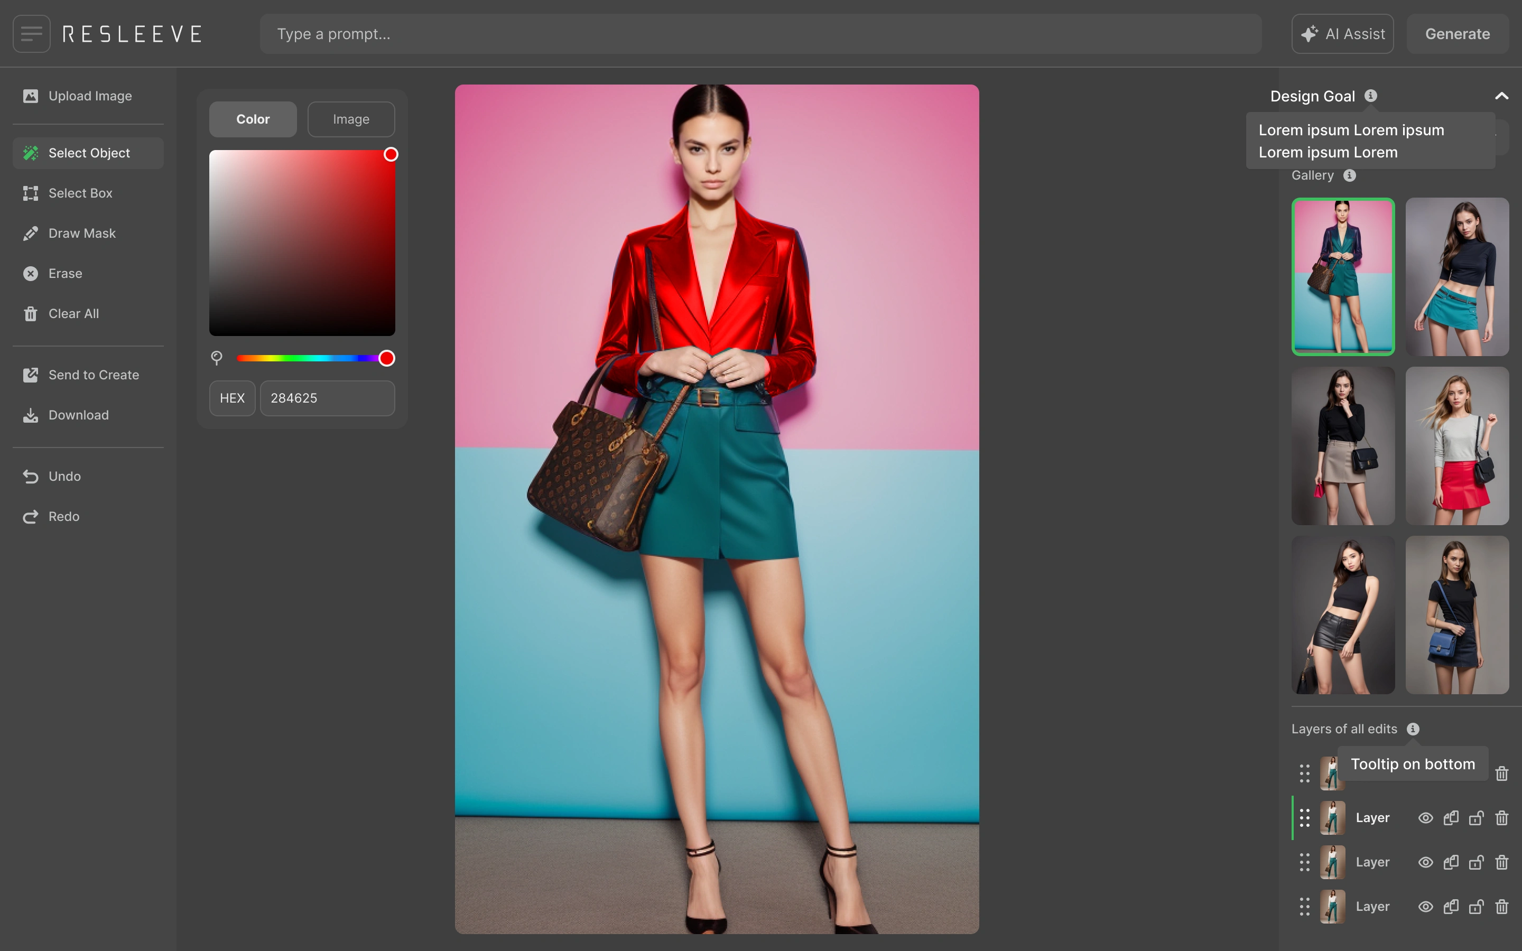The image size is (1522, 951).
Task: Delete the bottom layer using its trash icon
Action: 1502,906
